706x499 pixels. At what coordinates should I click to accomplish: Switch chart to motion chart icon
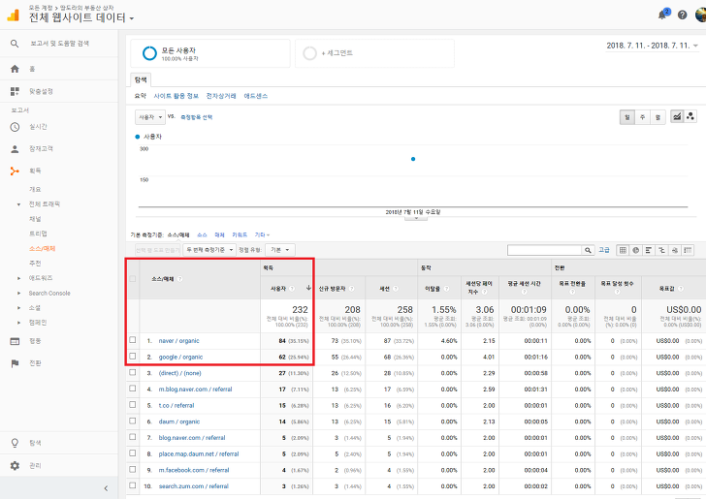690,116
